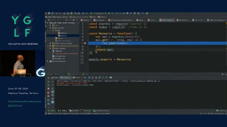The image size is (227, 127).
Task: Click Step Over icon in debugger toolbar
Action: [x=89, y=78]
